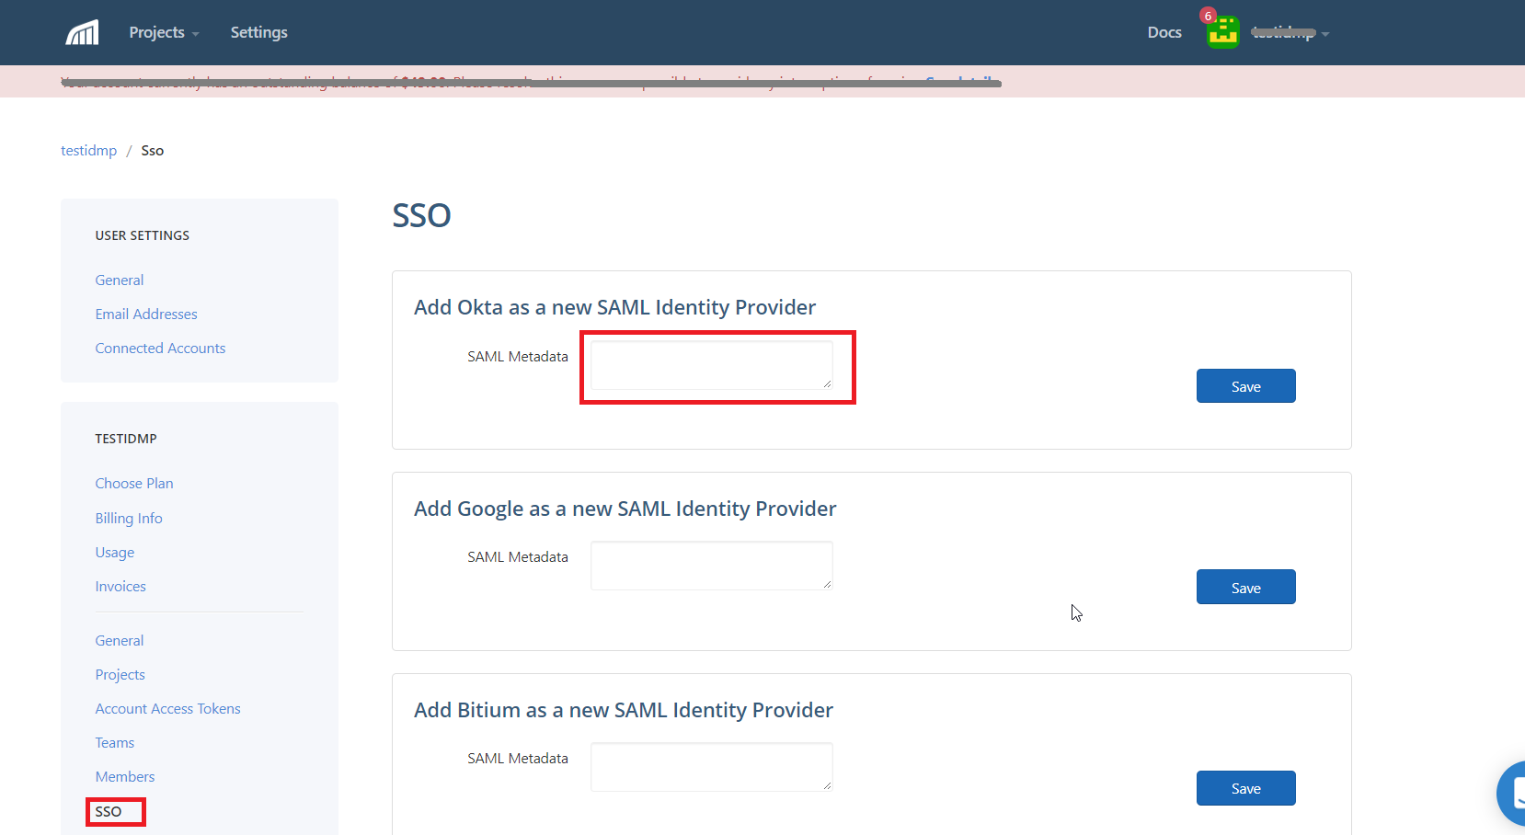1525x835 pixels.
Task: Click the Sso breadcrumb text
Action: (153, 150)
